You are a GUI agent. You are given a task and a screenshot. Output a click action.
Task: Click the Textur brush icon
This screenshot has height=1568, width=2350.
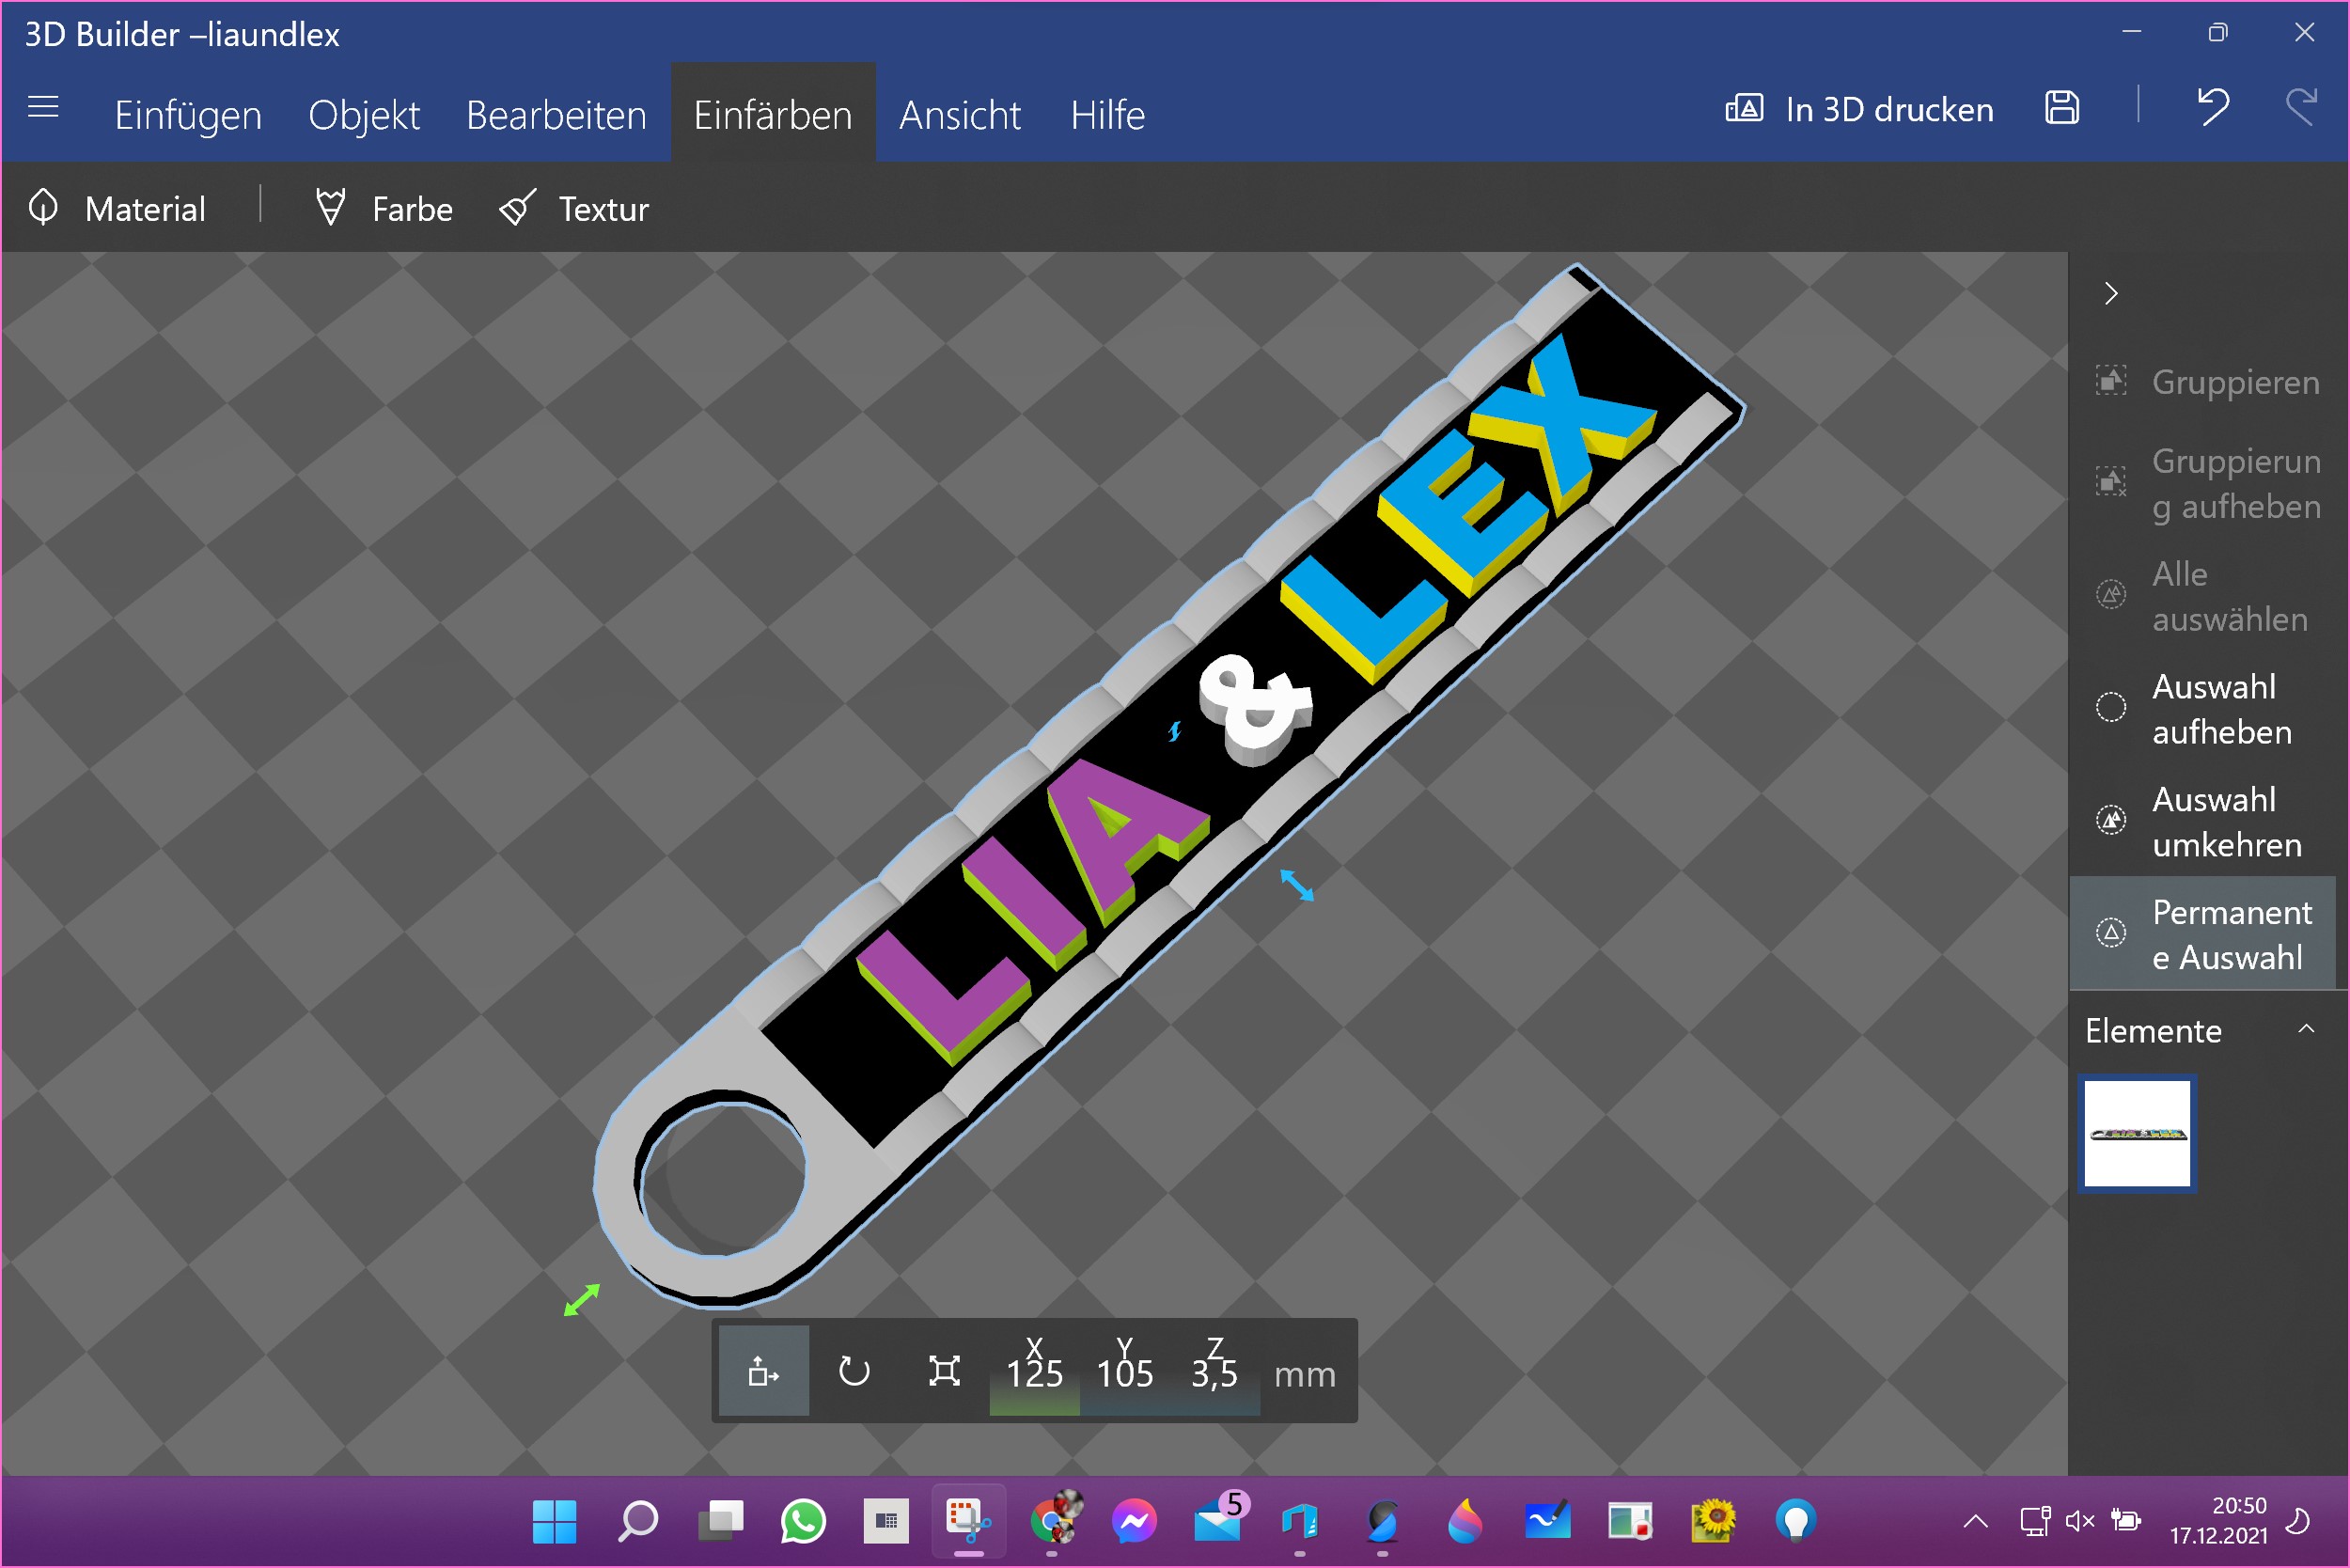518,208
